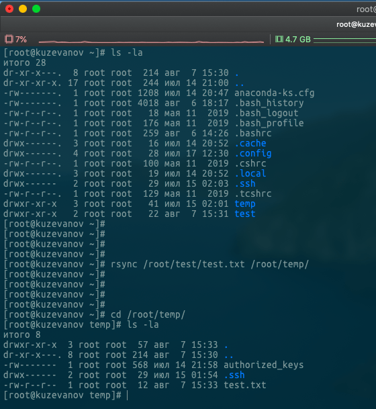Click the green memory usage graph line
Viewport: 376px width, 409px height.
pos(344,40)
